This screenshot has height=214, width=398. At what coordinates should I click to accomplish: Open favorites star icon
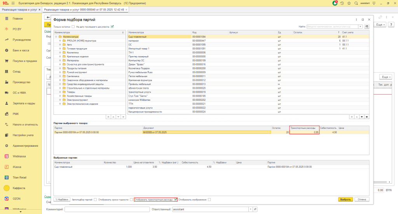(349, 3)
